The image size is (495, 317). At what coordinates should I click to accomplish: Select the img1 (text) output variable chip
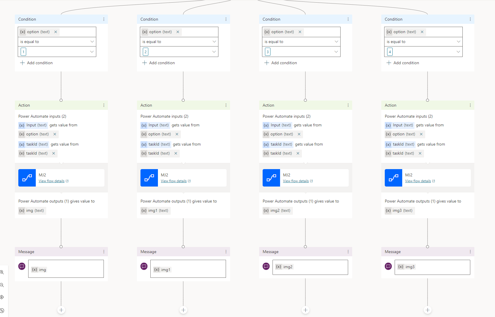(x=155, y=211)
